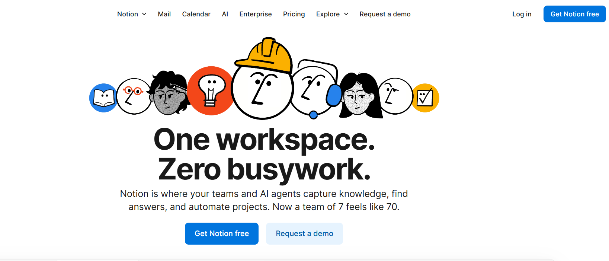Click the chevron next to Notion

(144, 14)
